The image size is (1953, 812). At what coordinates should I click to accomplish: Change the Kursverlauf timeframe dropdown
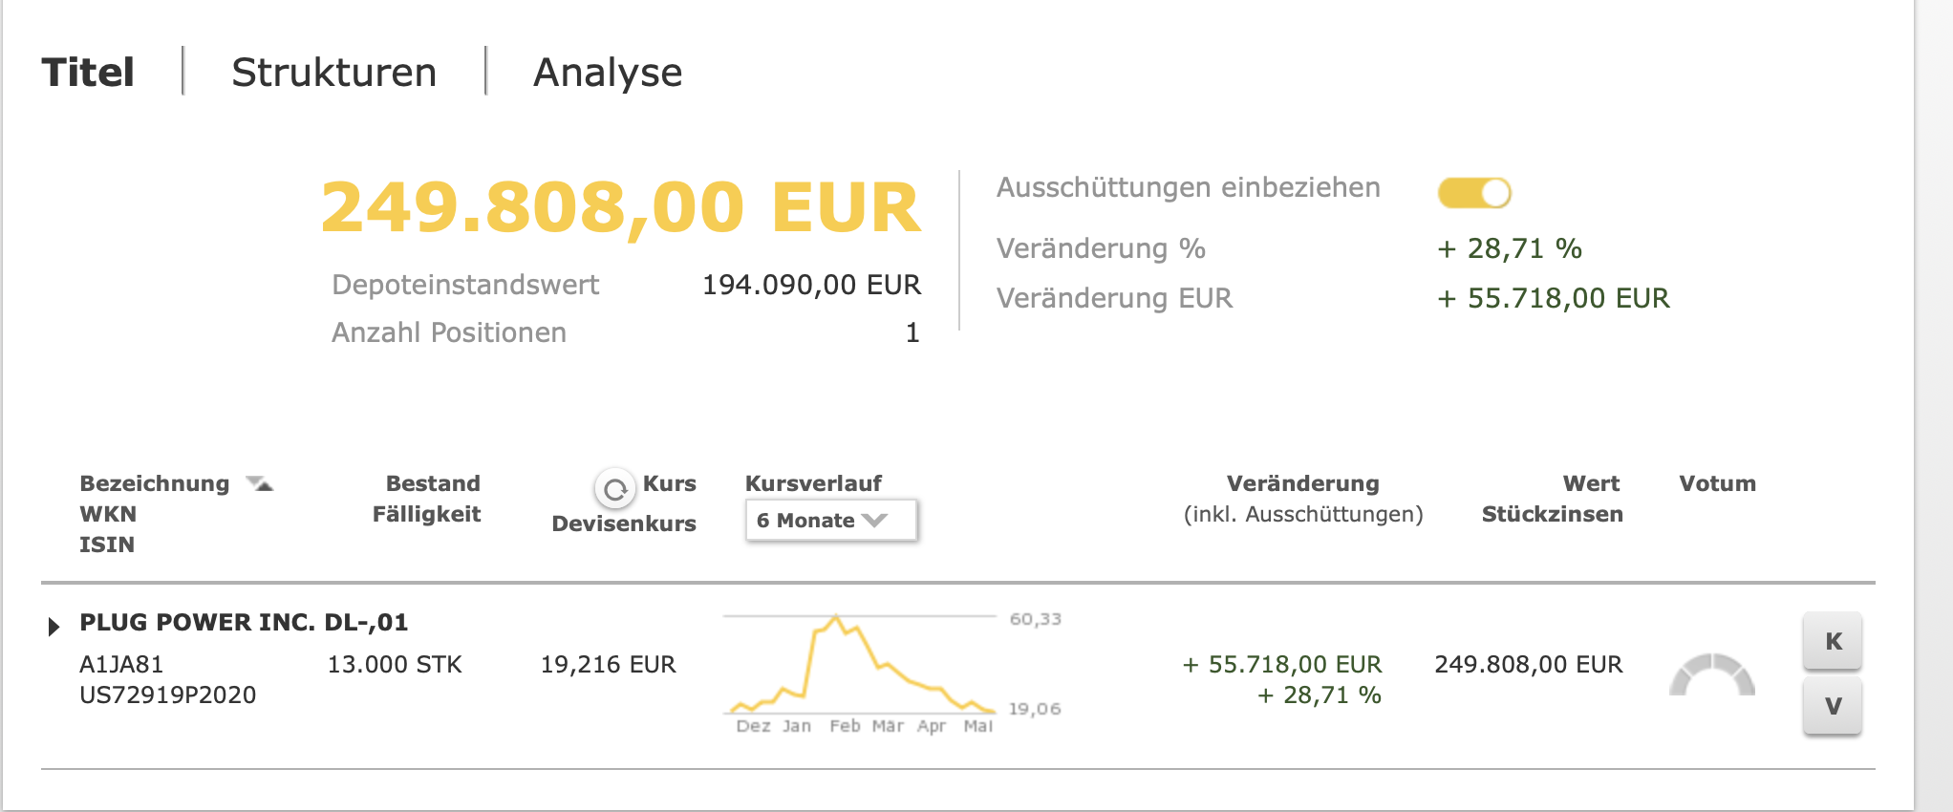(830, 521)
